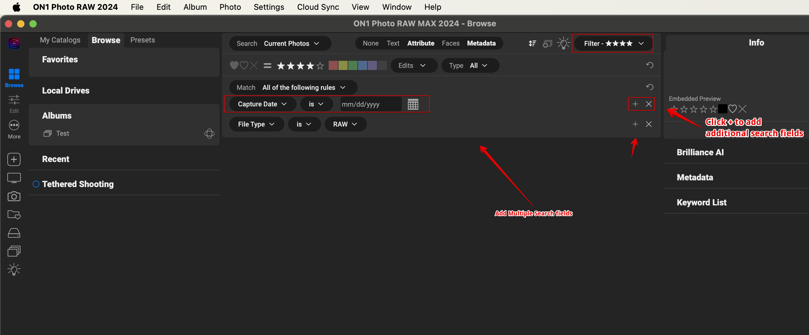Open the Cloud Sync menu

point(318,7)
